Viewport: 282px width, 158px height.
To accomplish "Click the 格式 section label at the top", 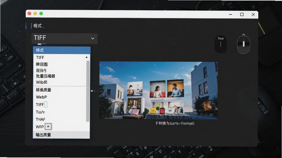I will pos(38,26).
